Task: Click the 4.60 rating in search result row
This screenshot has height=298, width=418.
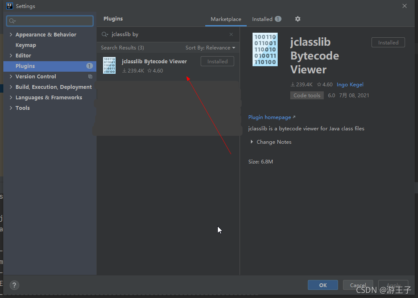Action: (155, 71)
